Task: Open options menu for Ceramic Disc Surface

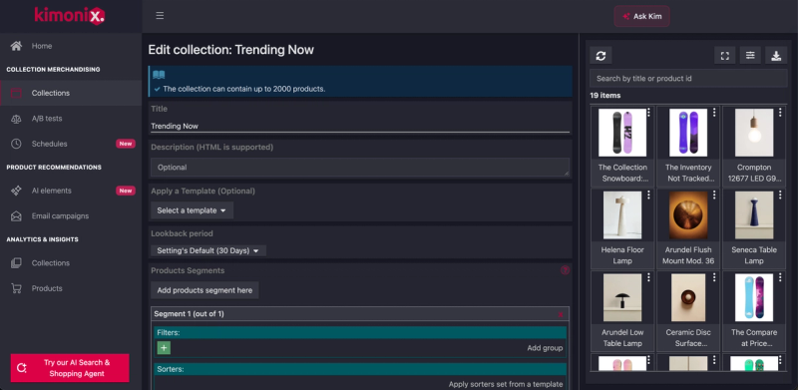Action: coord(714,277)
